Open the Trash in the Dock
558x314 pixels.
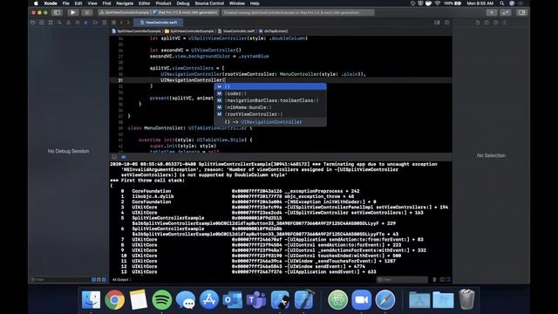[466, 299]
